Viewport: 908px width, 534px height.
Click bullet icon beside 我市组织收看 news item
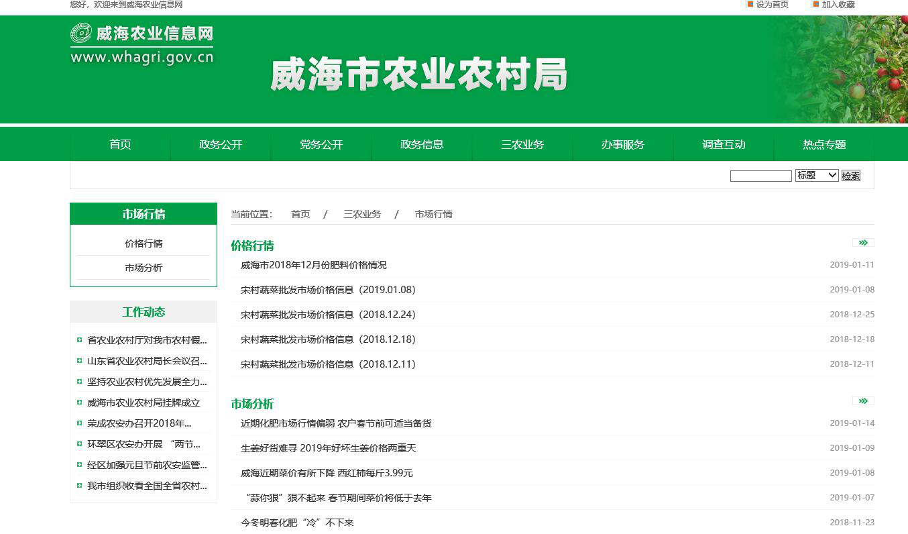pos(80,486)
